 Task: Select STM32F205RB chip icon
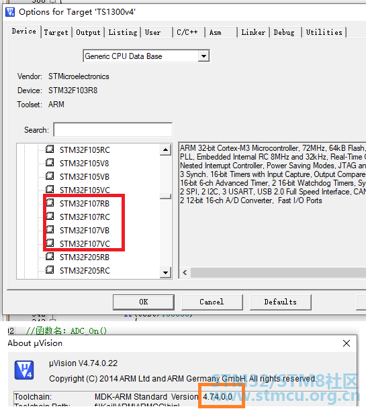click(x=50, y=257)
